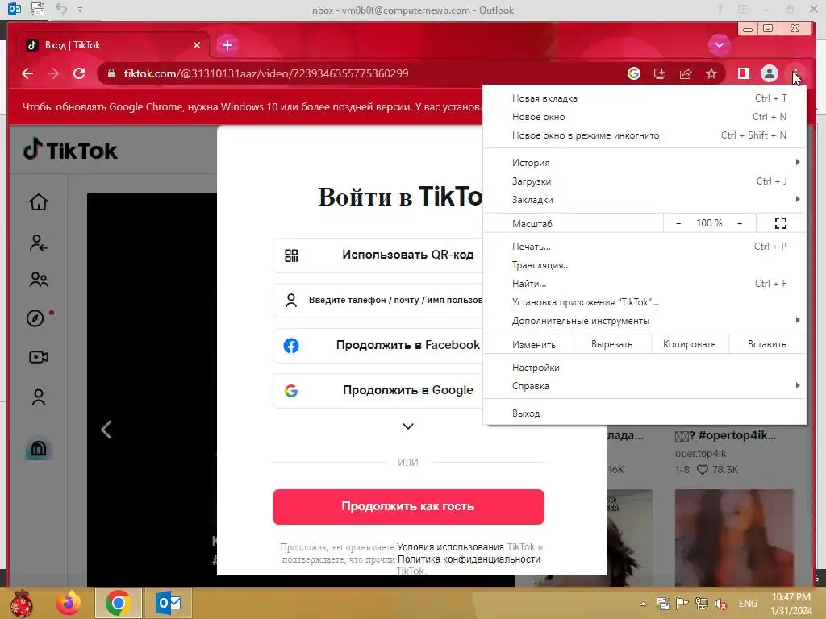Viewport: 826px width, 619px height.
Task: Select Новое окно в режиме инкогнито
Action: [645, 135]
